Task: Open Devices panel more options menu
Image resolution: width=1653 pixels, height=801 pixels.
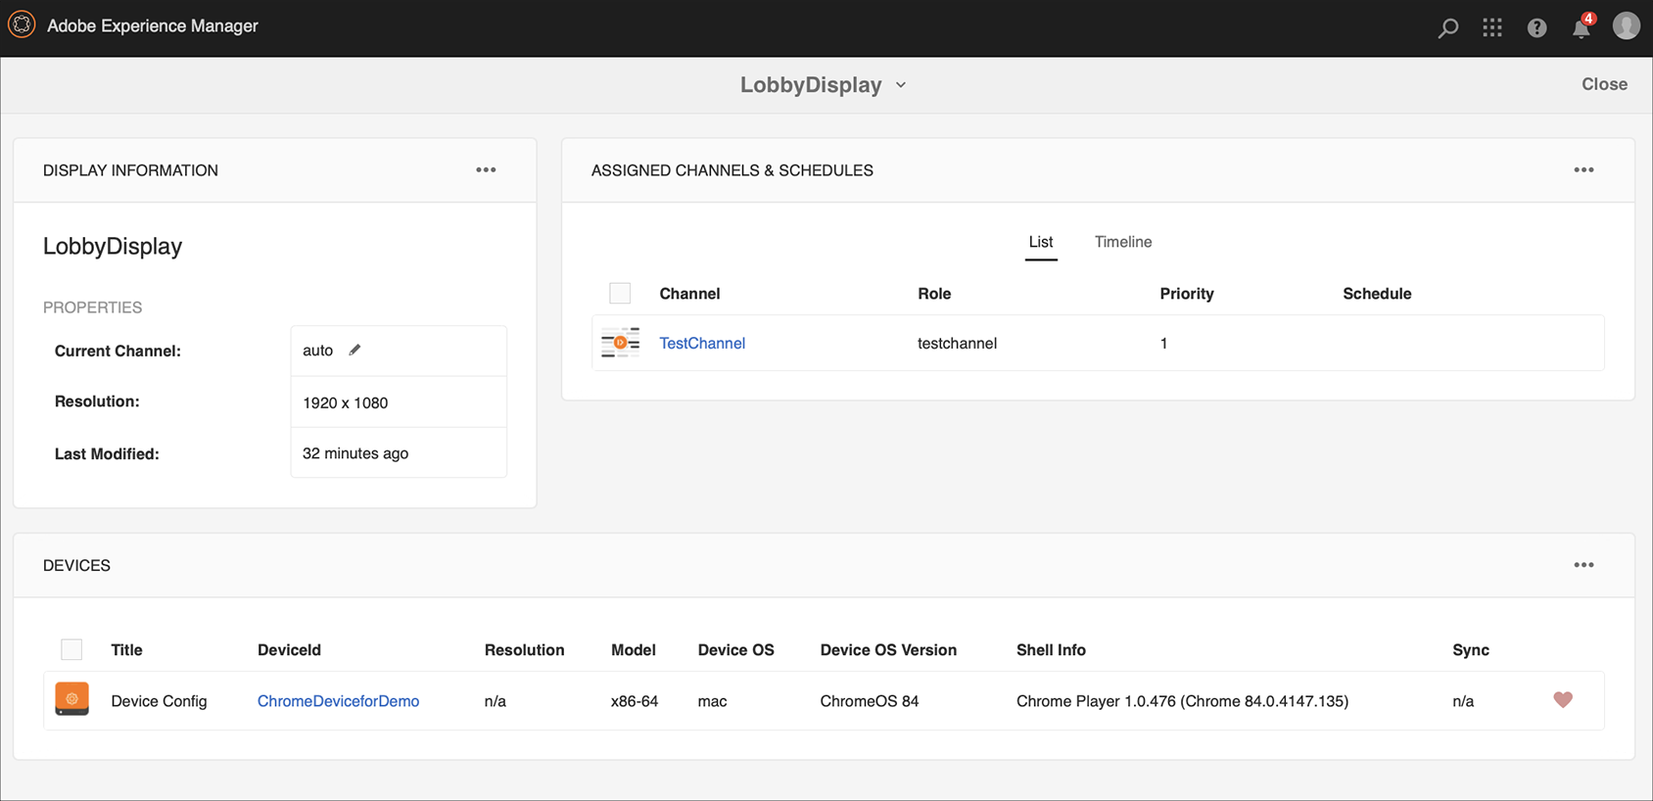Action: pyautogui.click(x=1583, y=565)
